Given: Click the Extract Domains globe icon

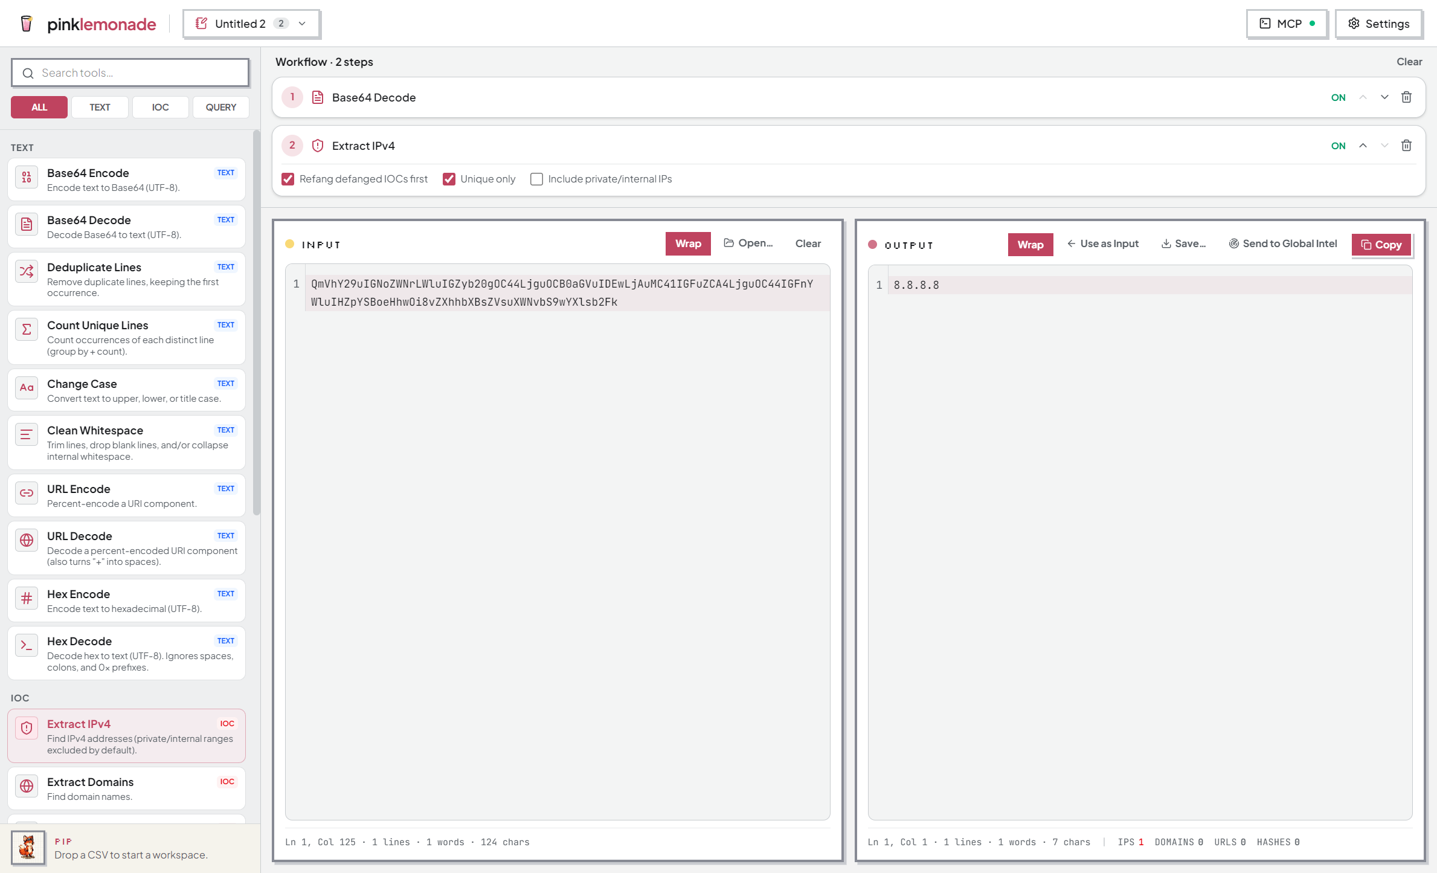Looking at the screenshot, I should 27,786.
